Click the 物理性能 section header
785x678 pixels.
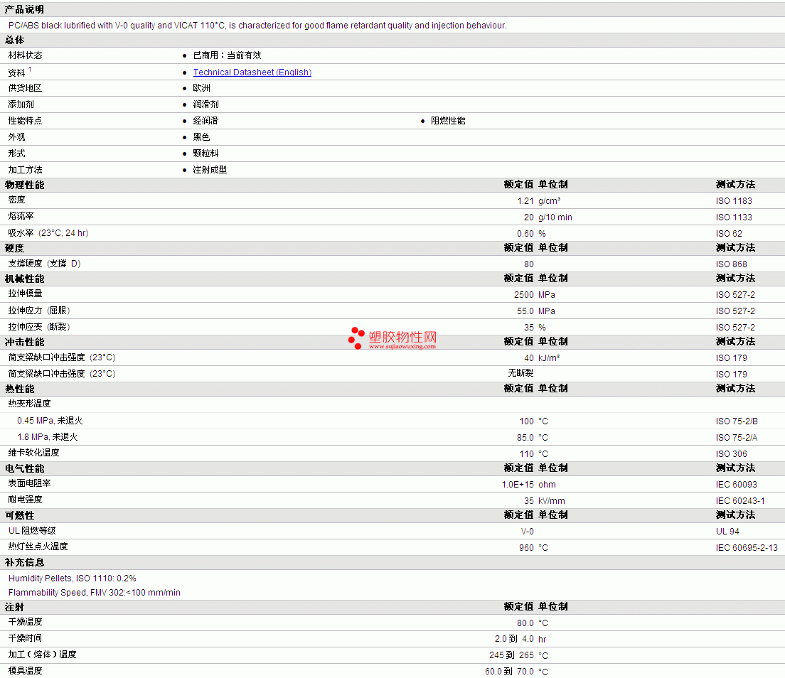(24, 185)
